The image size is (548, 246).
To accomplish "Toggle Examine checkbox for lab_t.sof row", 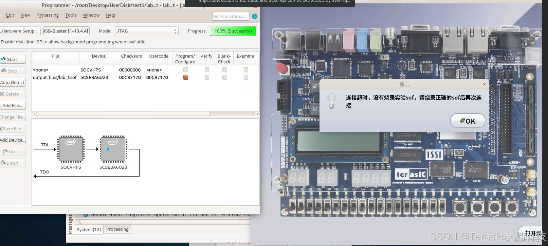I will coord(246,77).
